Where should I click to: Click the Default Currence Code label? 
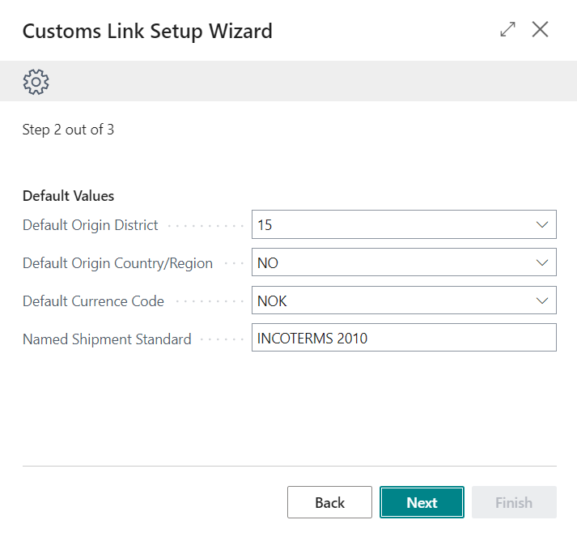coord(93,301)
